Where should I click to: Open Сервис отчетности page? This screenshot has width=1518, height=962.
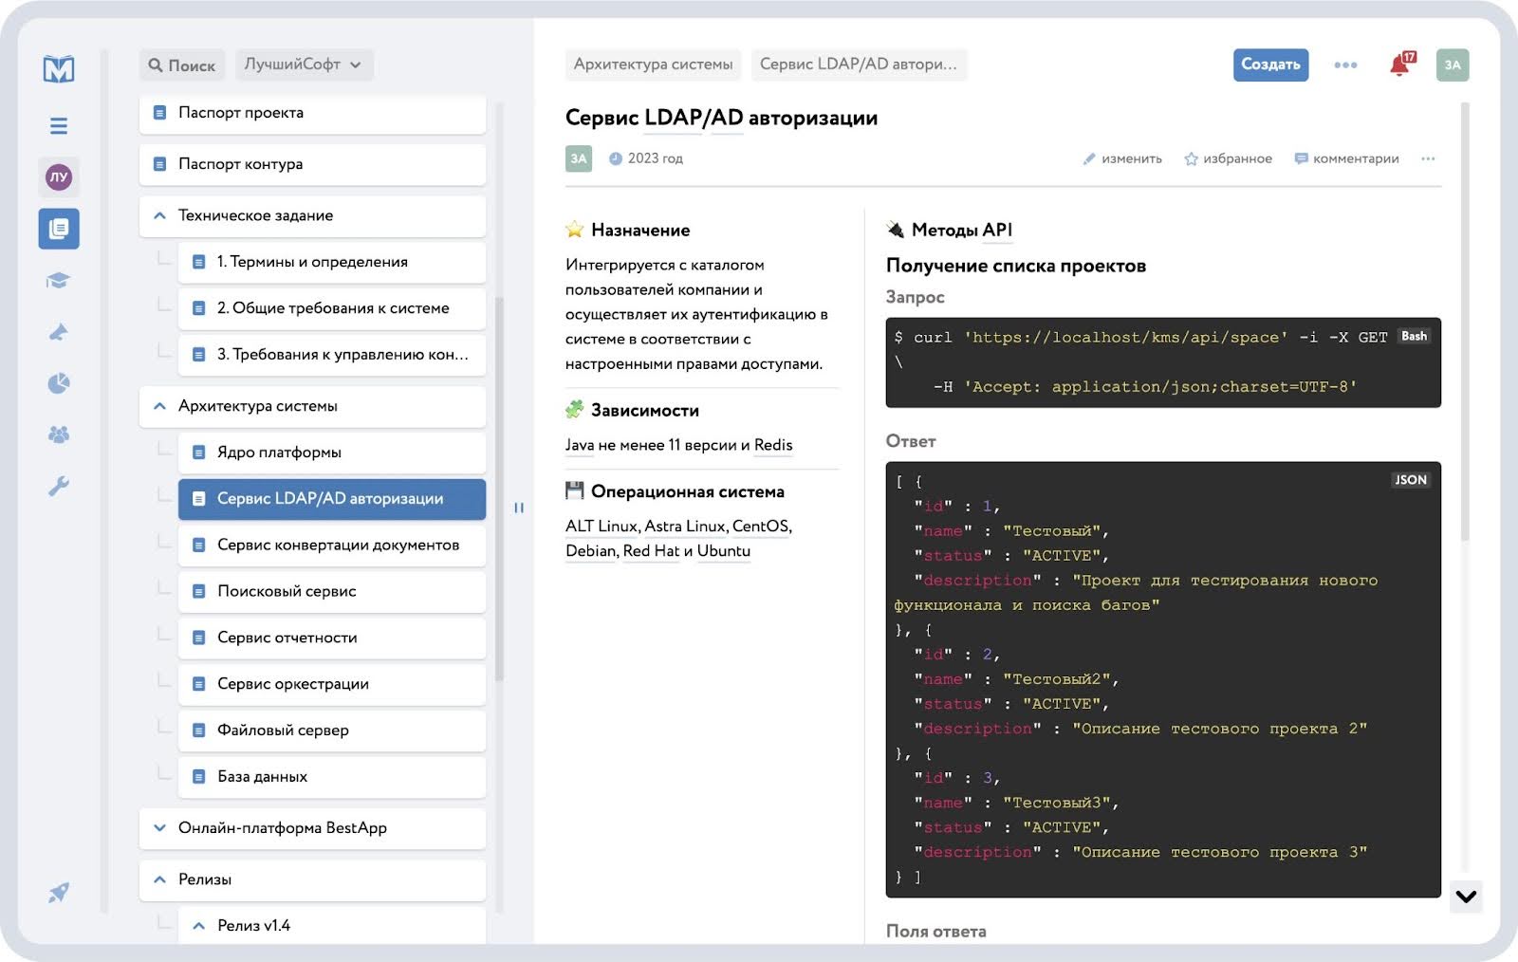[x=332, y=638]
